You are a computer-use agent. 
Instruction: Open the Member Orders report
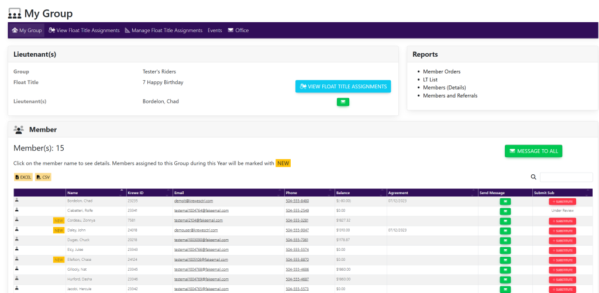pyautogui.click(x=442, y=71)
